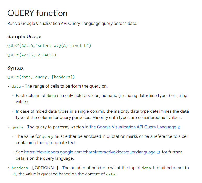Click the green headers parameter bullet term
Screen dimensions: 202x183
[20, 168]
